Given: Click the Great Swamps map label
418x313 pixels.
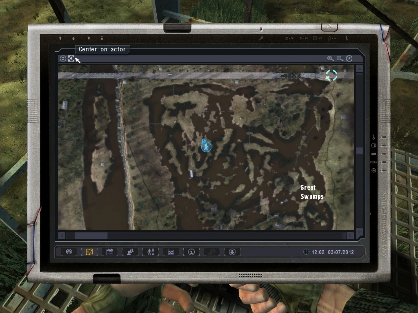Looking at the screenshot, I should coord(311,192).
